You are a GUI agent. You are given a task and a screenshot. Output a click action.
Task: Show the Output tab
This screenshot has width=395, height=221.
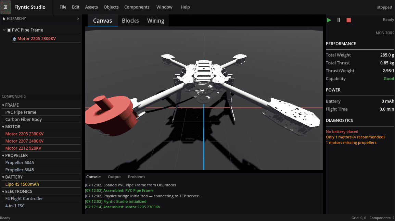pos(114,177)
